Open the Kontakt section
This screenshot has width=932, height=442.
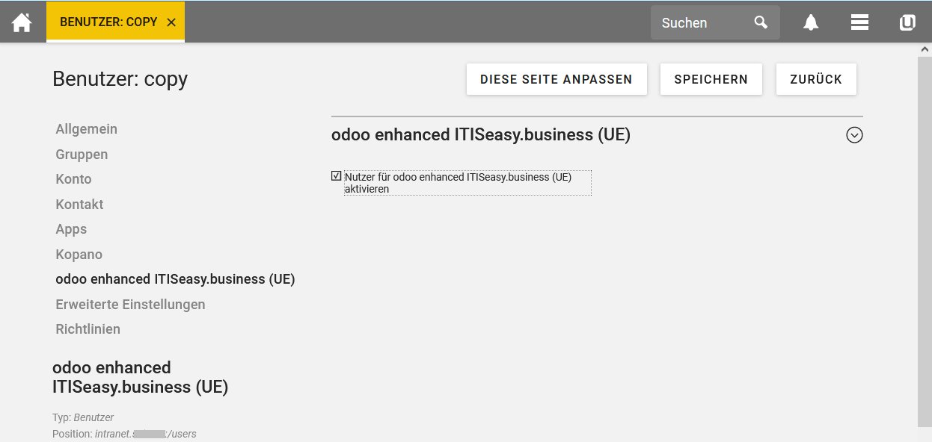click(x=79, y=205)
